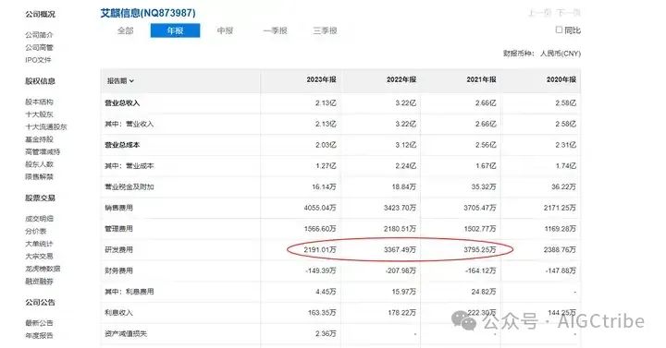Tick the 同比 checkbox
The height and width of the screenshot is (348, 666).
(x=559, y=30)
